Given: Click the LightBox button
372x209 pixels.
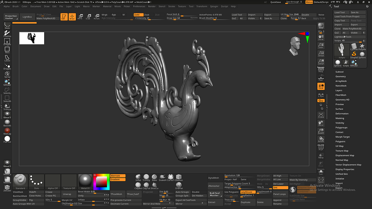Looking at the screenshot, I should pyautogui.click(x=27, y=17).
